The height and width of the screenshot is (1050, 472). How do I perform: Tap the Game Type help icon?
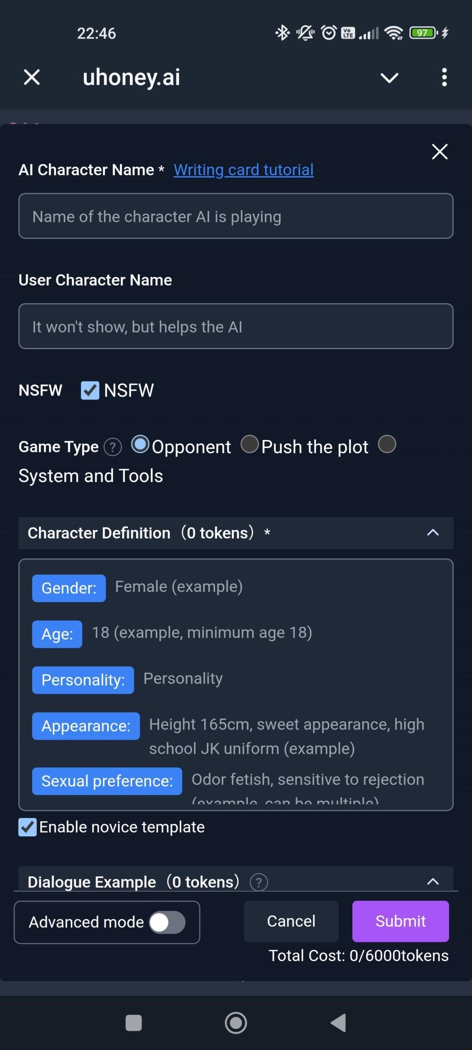pyautogui.click(x=113, y=447)
